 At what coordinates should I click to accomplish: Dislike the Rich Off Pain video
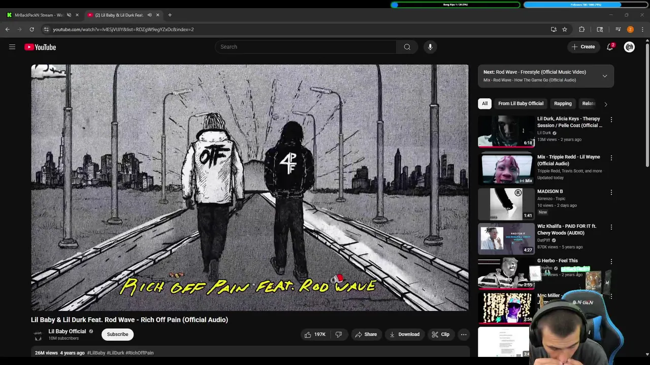point(339,335)
